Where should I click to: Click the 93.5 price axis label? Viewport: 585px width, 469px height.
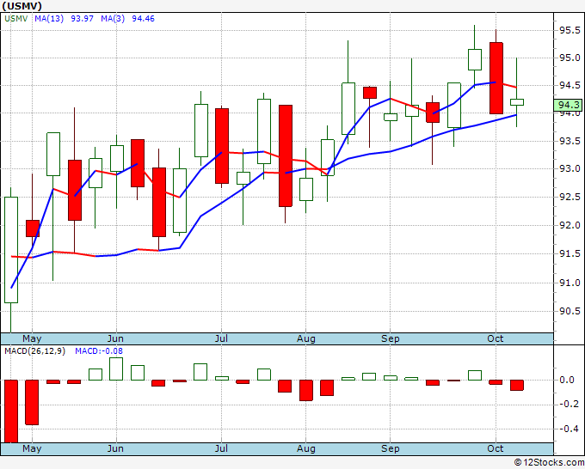coord(570,141)
